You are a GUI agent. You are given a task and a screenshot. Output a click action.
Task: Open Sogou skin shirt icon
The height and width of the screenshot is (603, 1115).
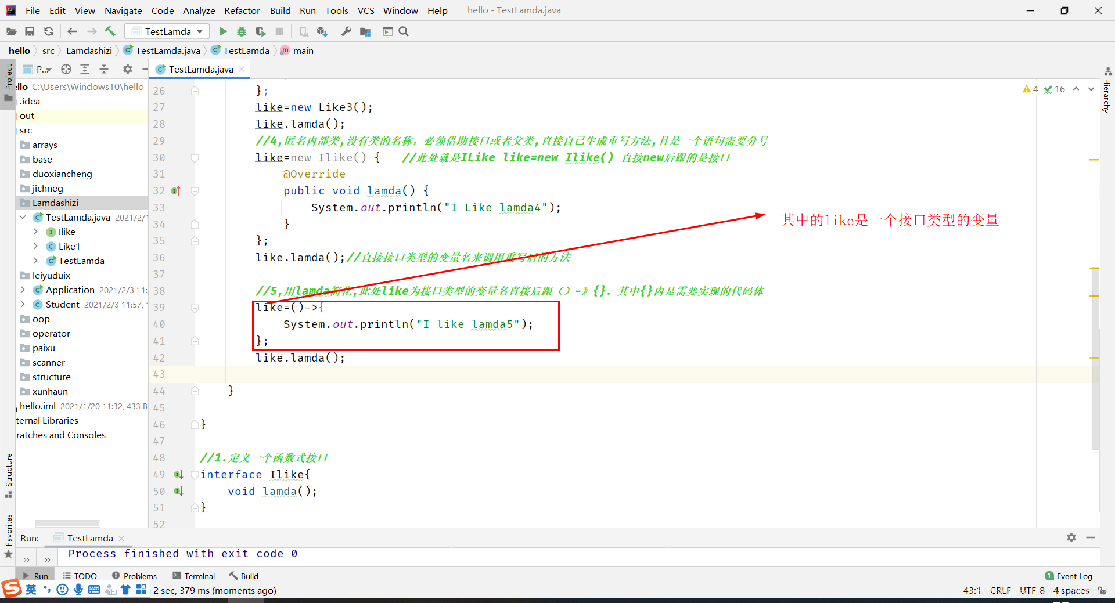[125, 590]
